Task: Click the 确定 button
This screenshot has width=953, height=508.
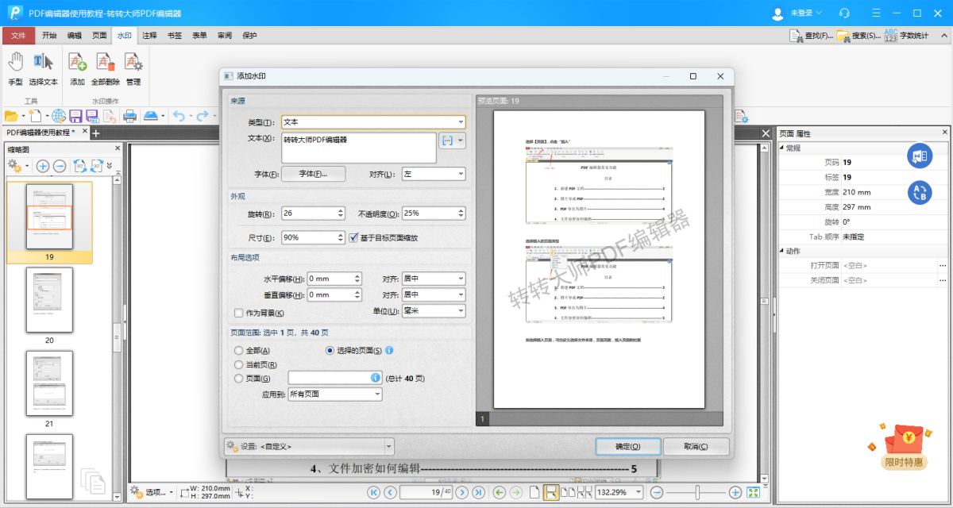Action: (x=627, y=447)
